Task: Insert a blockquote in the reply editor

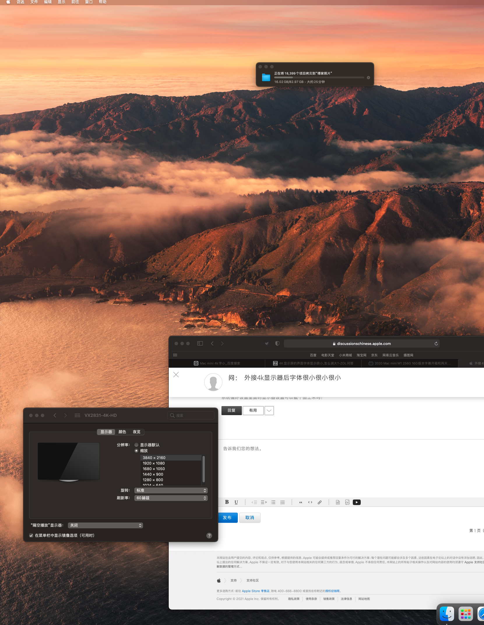Action: point(301,502)
